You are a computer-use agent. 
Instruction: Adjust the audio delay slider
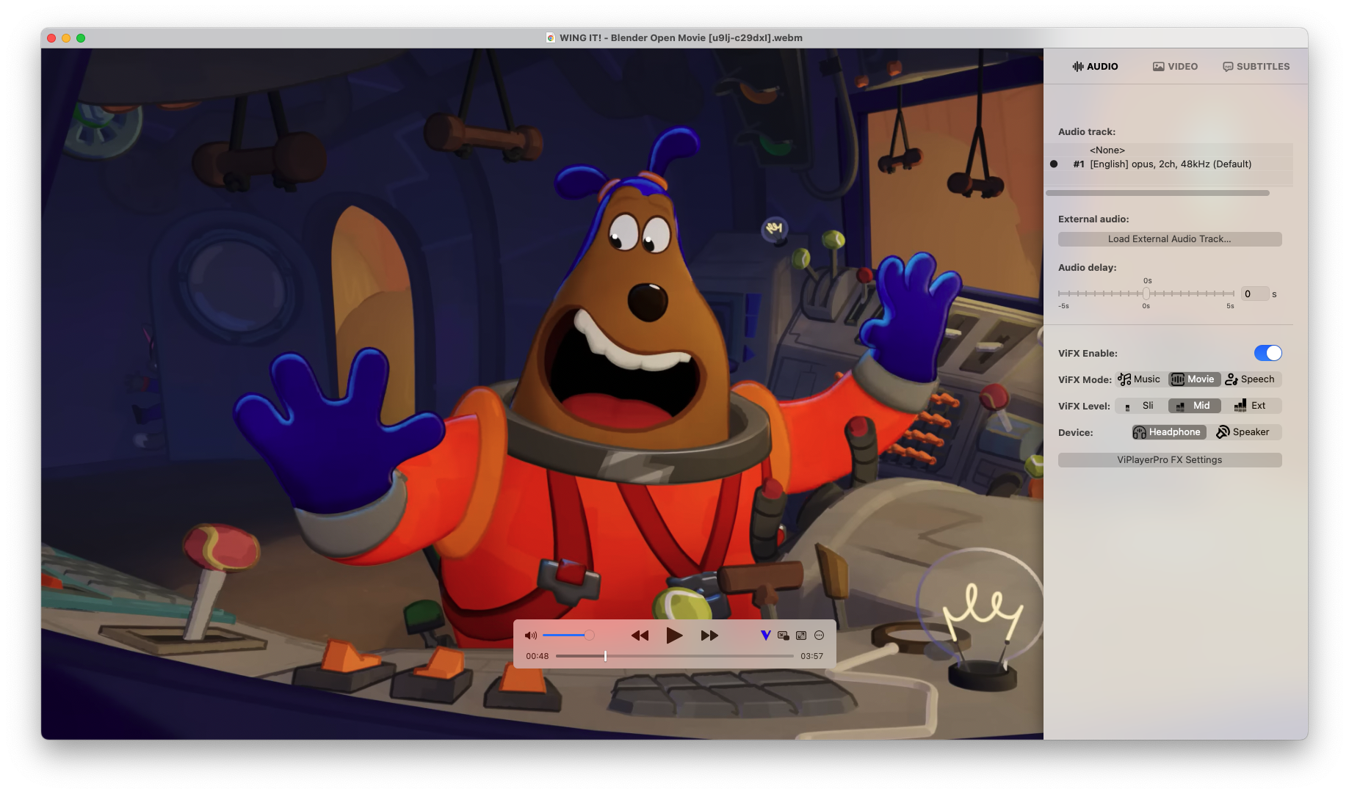tap(1146, 294)
